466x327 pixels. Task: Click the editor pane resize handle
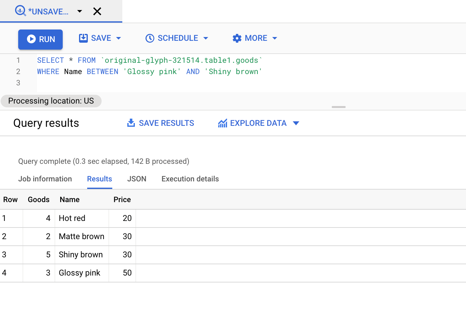pos(339,107)
